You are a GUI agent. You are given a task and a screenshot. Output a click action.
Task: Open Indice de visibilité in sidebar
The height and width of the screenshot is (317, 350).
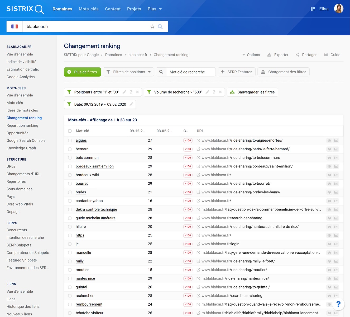coord(21,62)
